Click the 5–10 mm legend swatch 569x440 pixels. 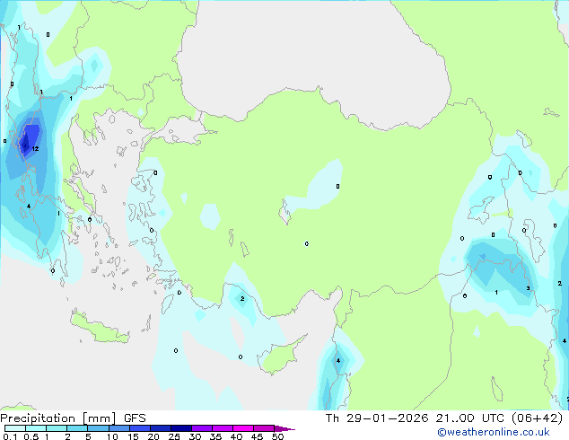click(98, 428)
